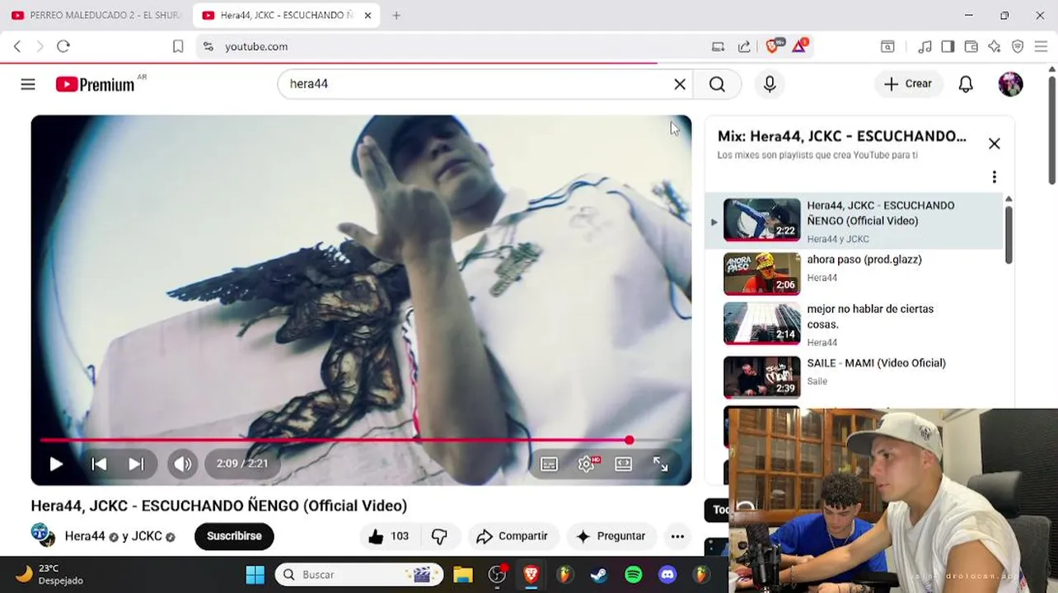The image size is (1058, 593).
Task: Select ESCUCHANDO ÑENGO in the mix list
Action: click(x=854, y=221)
